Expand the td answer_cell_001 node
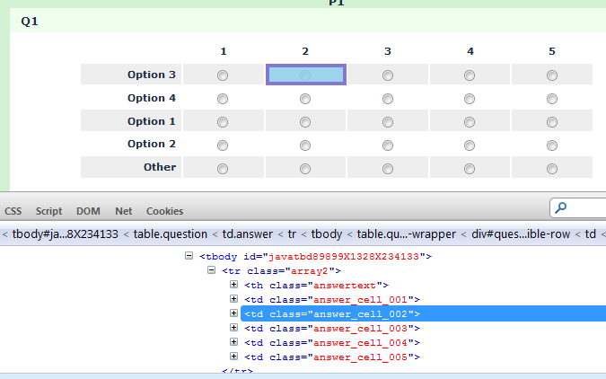The height and width of the screenshot is (379, 606). (233, 299)
